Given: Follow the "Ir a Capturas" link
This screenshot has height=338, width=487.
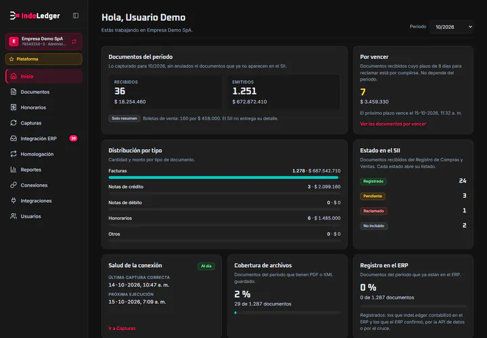Looking at the screenshot, I should coord(122,328).
